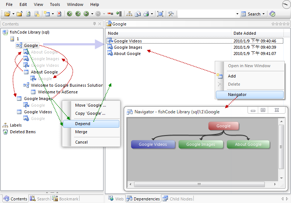Click the delete red X document icon

click(59, 14)
